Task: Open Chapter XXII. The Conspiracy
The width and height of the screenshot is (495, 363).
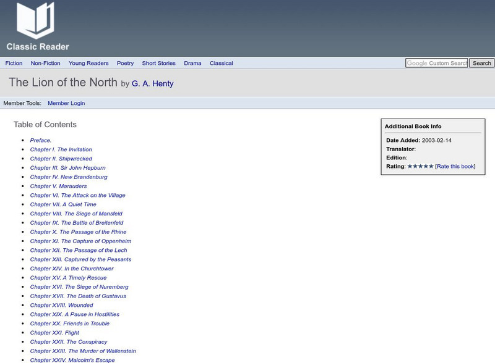Action: pos(69,341)
